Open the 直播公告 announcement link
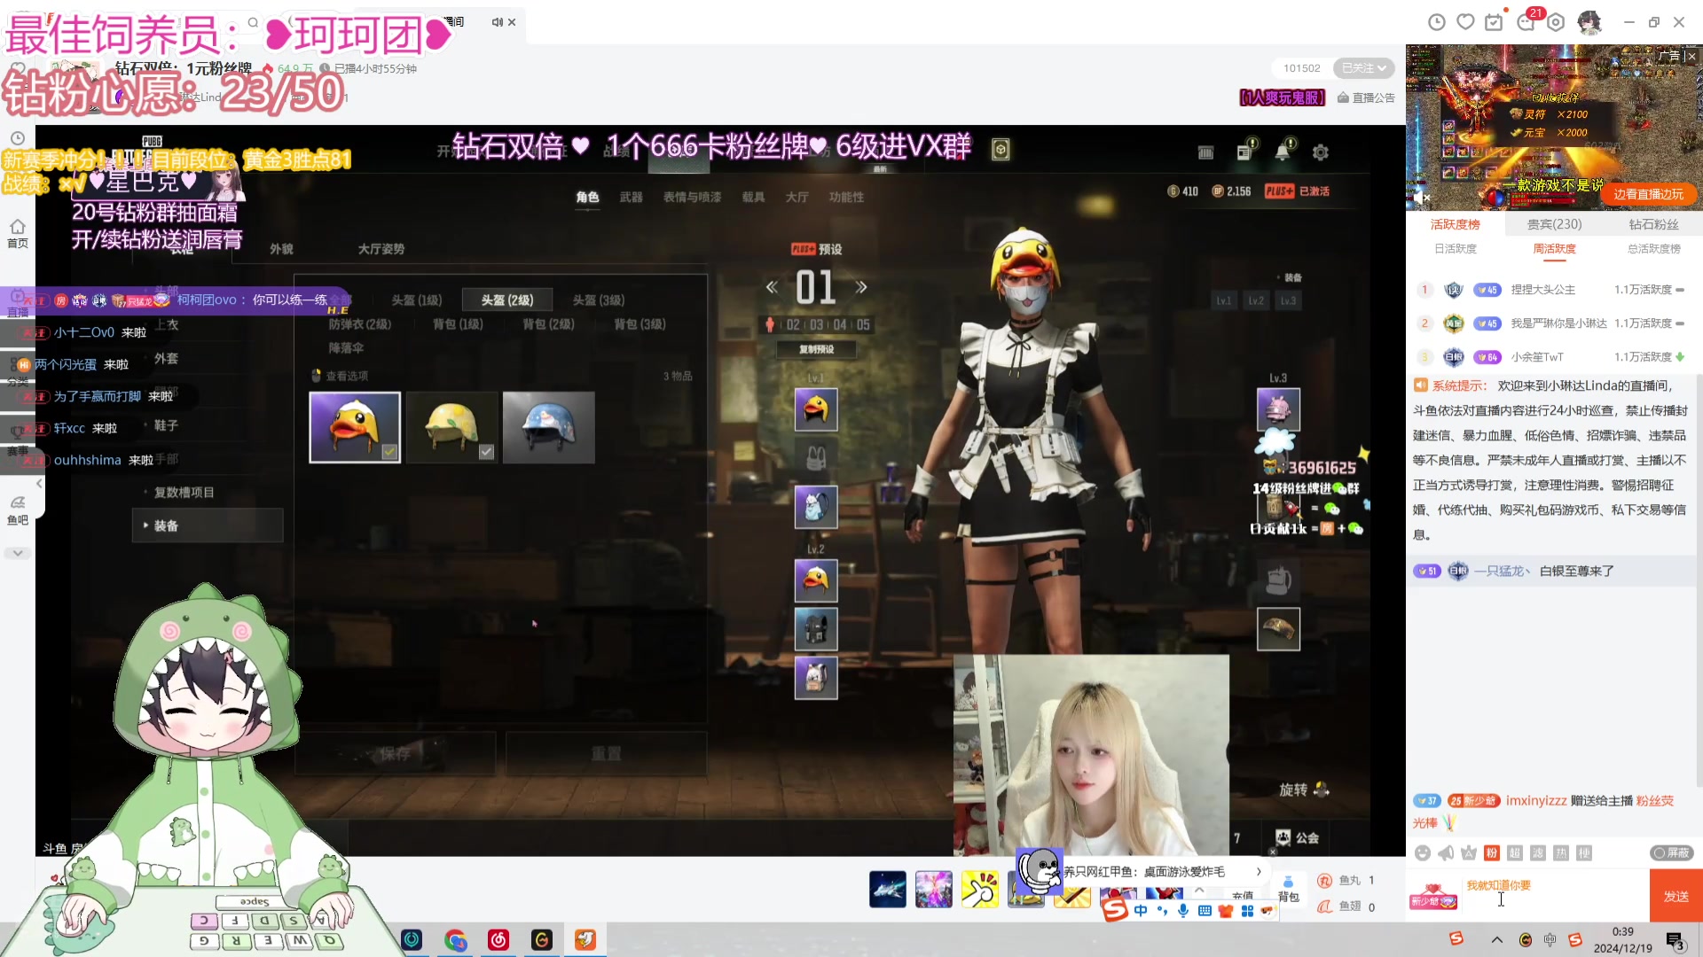The width and height of the screenshot is (1703, 957). tap(1366, 97)
